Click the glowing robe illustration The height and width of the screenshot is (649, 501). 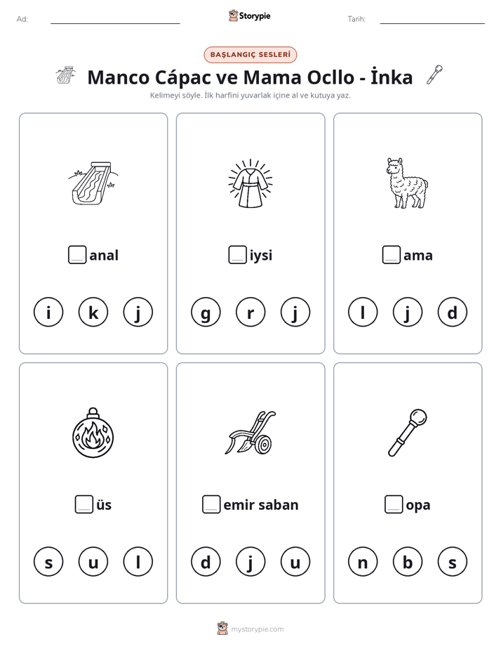pos(250,183)
